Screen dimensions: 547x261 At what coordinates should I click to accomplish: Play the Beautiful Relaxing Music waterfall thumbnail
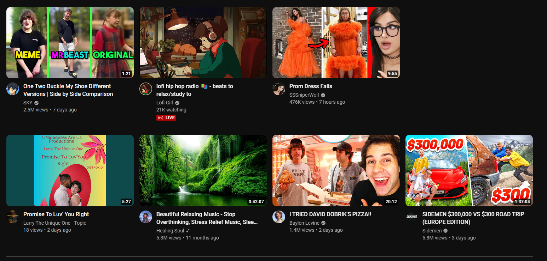click(x=203, y=170)
